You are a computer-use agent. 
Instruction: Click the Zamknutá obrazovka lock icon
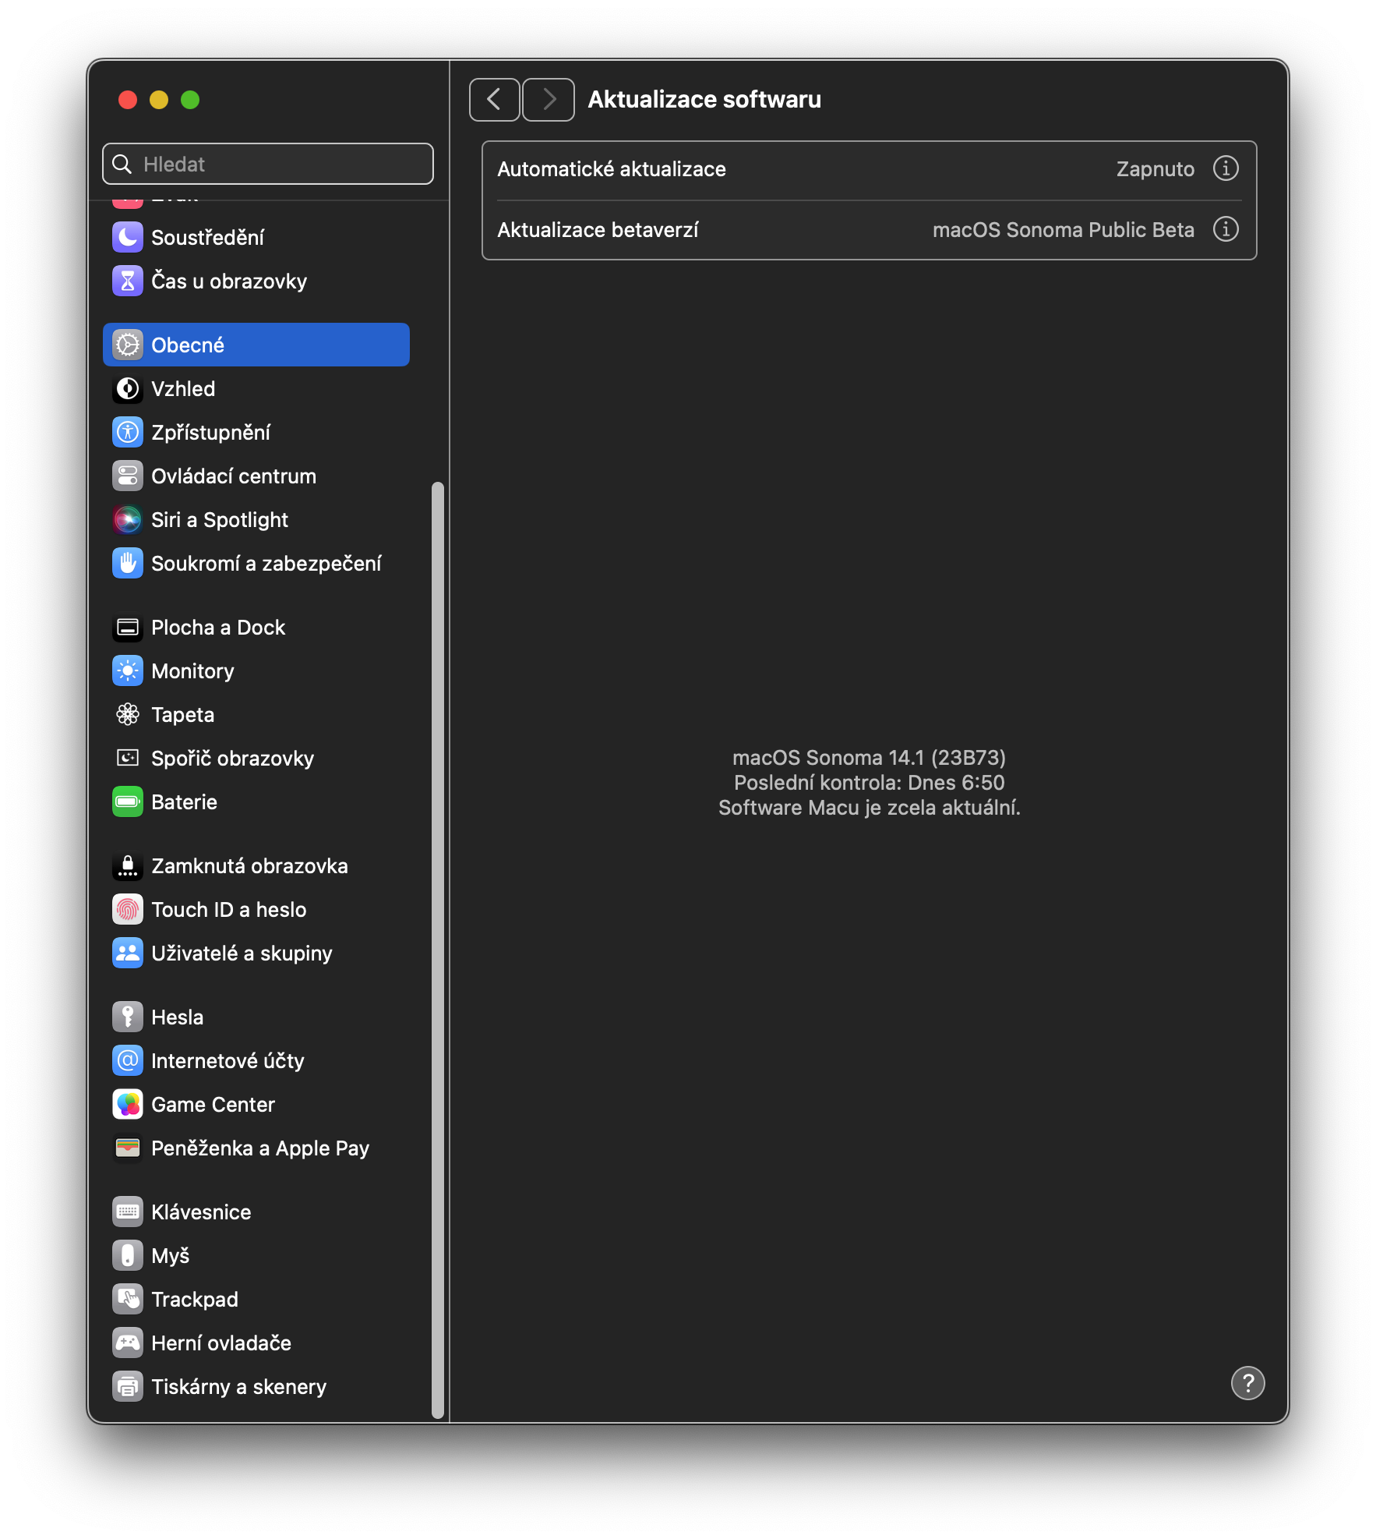(x=128, y=865)
